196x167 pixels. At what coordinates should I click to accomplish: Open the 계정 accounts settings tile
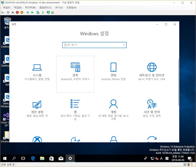(x=113, y=111)
